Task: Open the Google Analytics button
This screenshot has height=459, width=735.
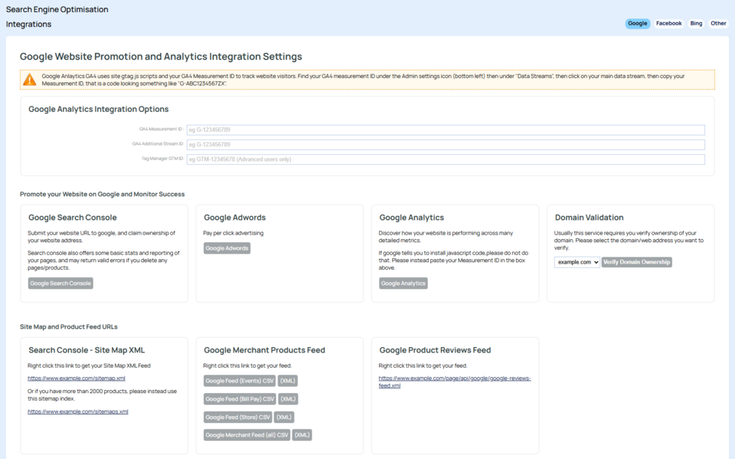Action: pyautogui.click(x=403, y=284)
